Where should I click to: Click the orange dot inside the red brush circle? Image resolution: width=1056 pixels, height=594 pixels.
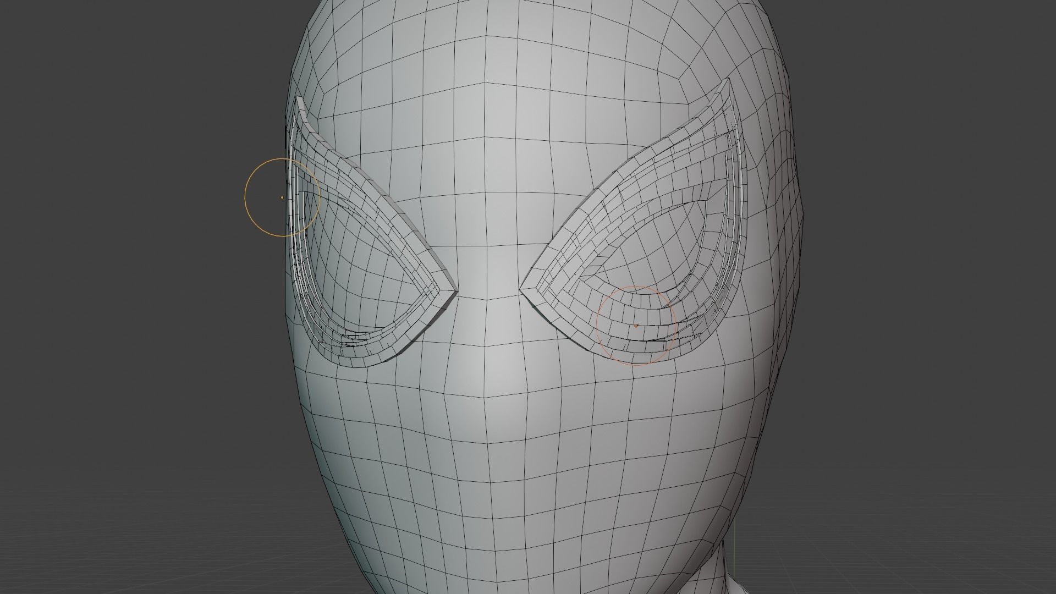(x=636, y=326)
